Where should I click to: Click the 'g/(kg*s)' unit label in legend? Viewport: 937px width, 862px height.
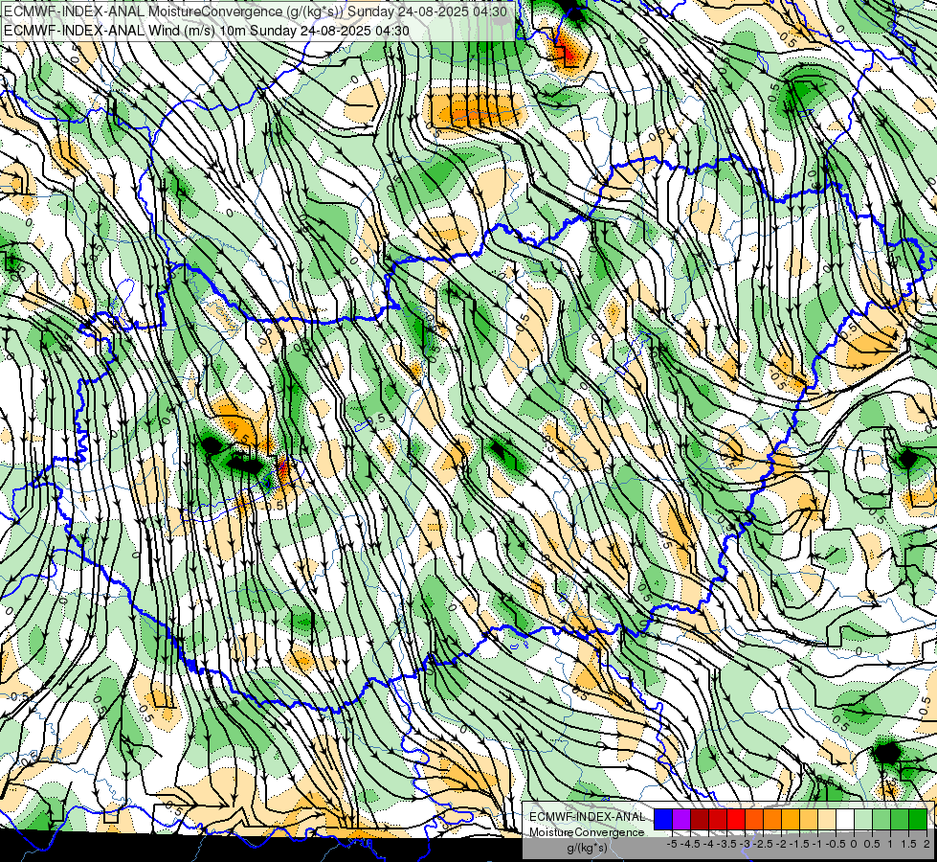[x=587, y=848]
